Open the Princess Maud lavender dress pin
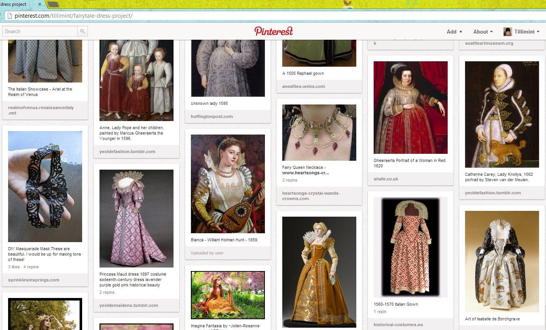 136,219
